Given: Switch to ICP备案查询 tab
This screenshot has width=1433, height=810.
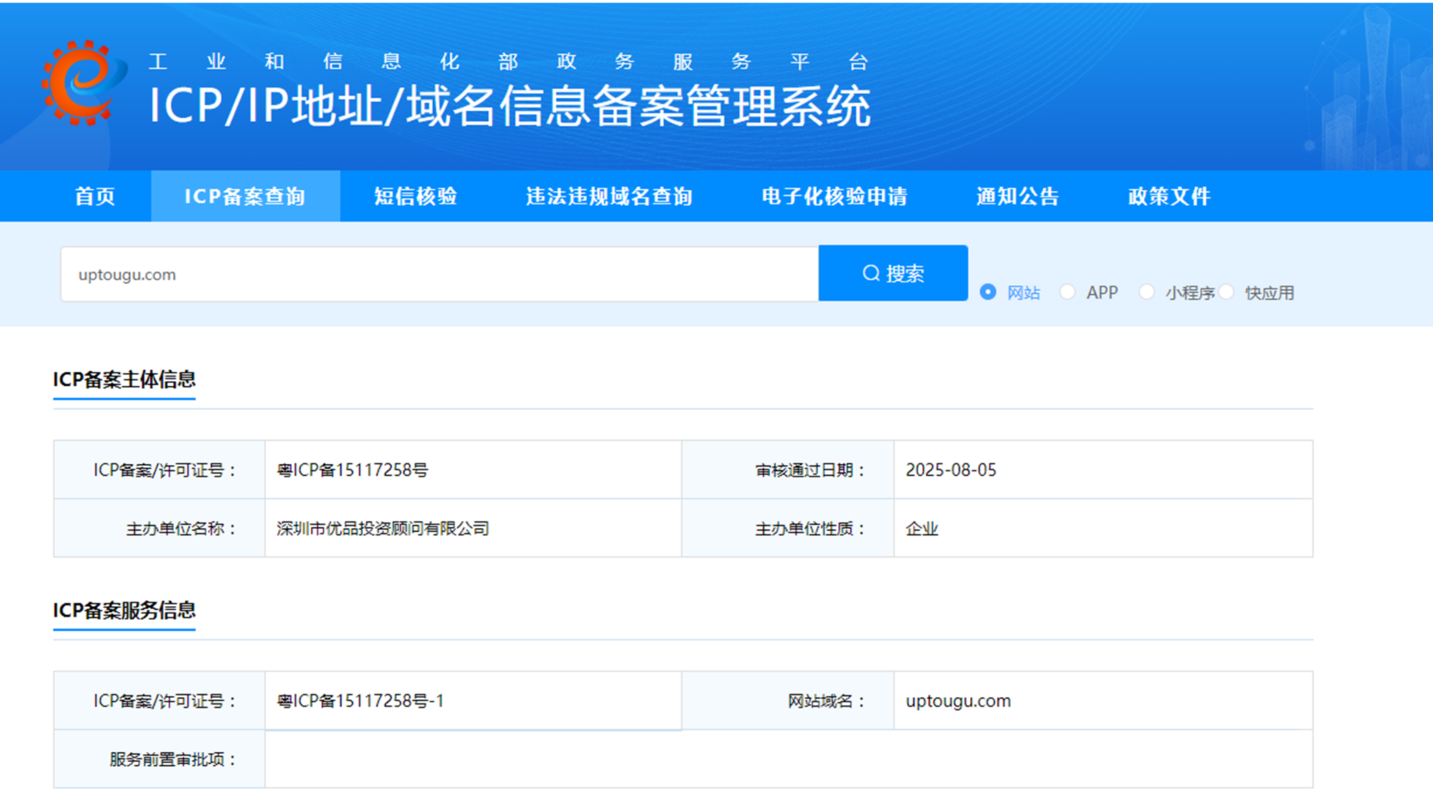Looking at the screenshot, I should point(245,196).
